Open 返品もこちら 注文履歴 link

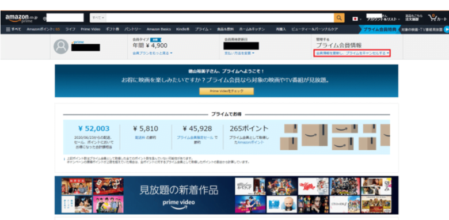click(413, 18)
